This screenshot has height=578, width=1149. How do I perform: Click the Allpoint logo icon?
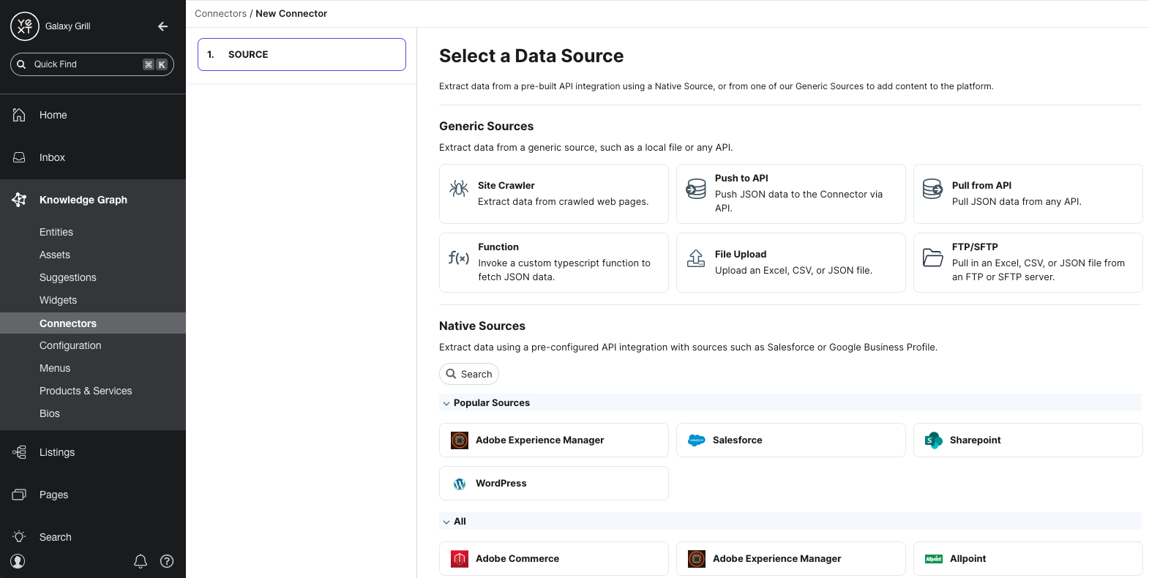(x=934, y=559)
